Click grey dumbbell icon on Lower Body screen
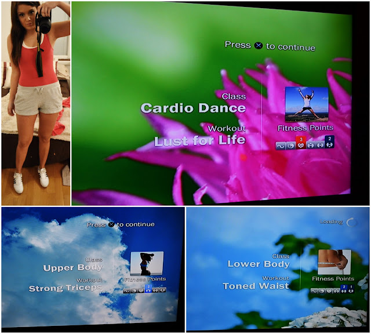The image size is (371, 334). coord(336,291)
